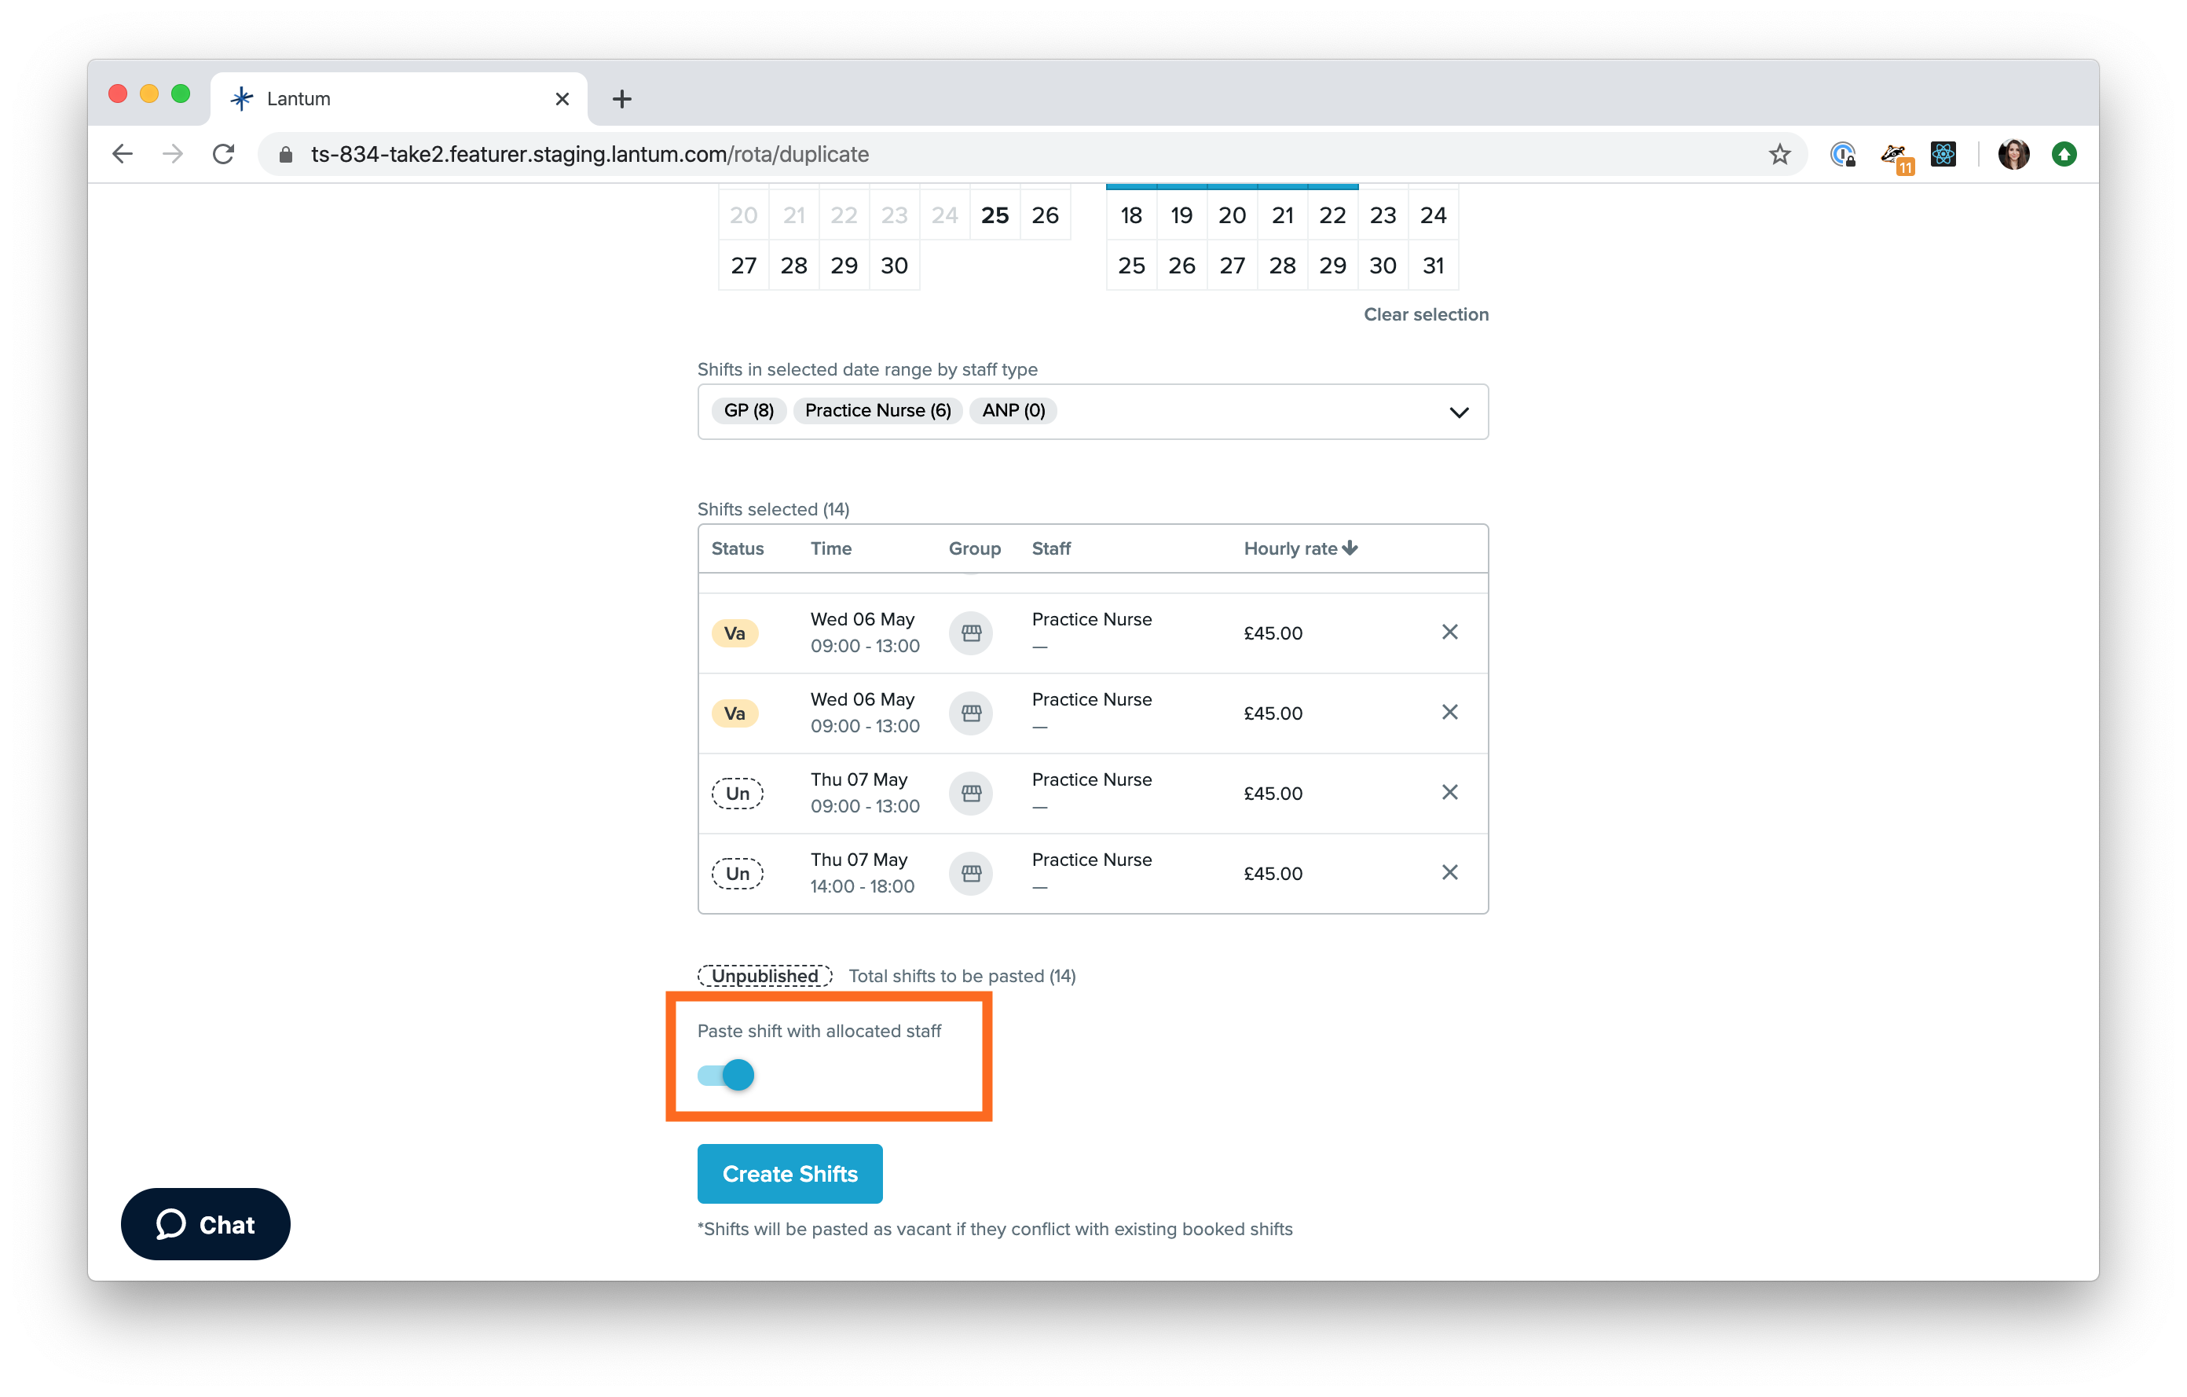2187x1397 pixels.
Task: Select day 29 in left calendar
Action: [x=844, y=266]
